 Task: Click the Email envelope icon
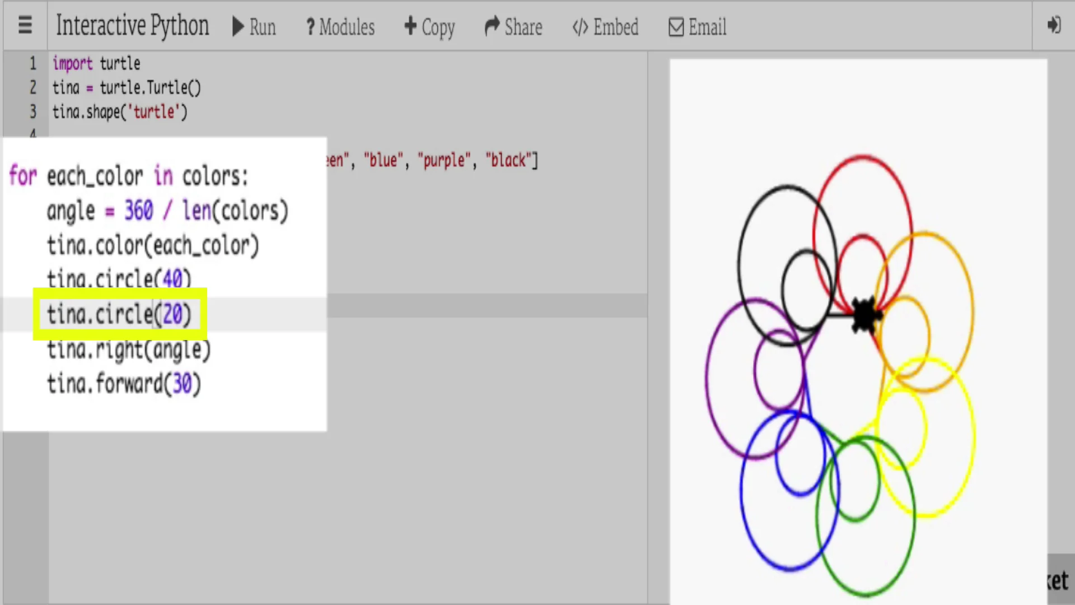pyautogui.click(x=676, y=27)
